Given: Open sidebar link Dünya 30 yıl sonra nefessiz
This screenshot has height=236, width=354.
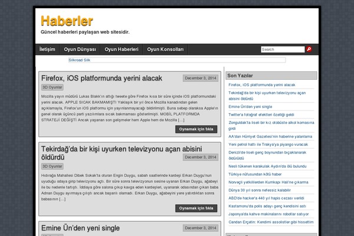Looking at the screenshot, I should point(260,190).
